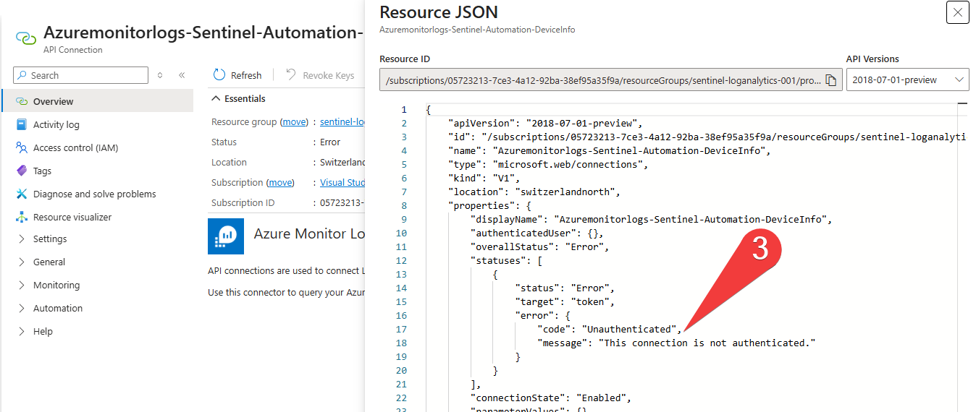Expand the General menu section
The image size is (976, 412).
tap(22, 262)
